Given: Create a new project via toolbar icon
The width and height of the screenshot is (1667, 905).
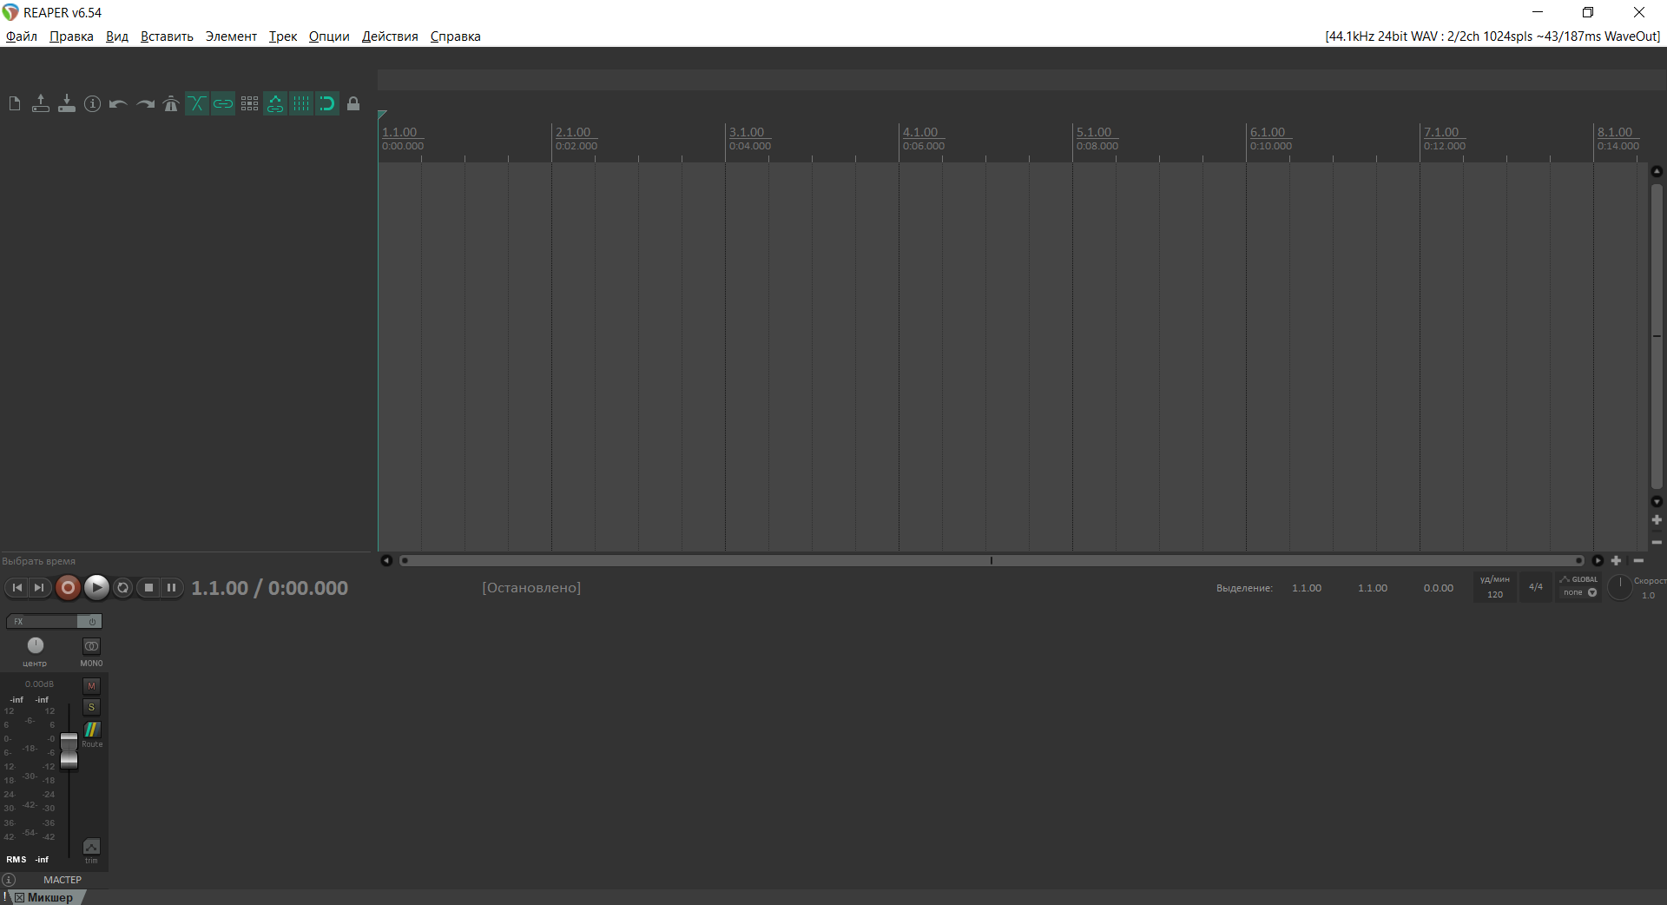Looking at the screenshot, I should pos(15,104).
